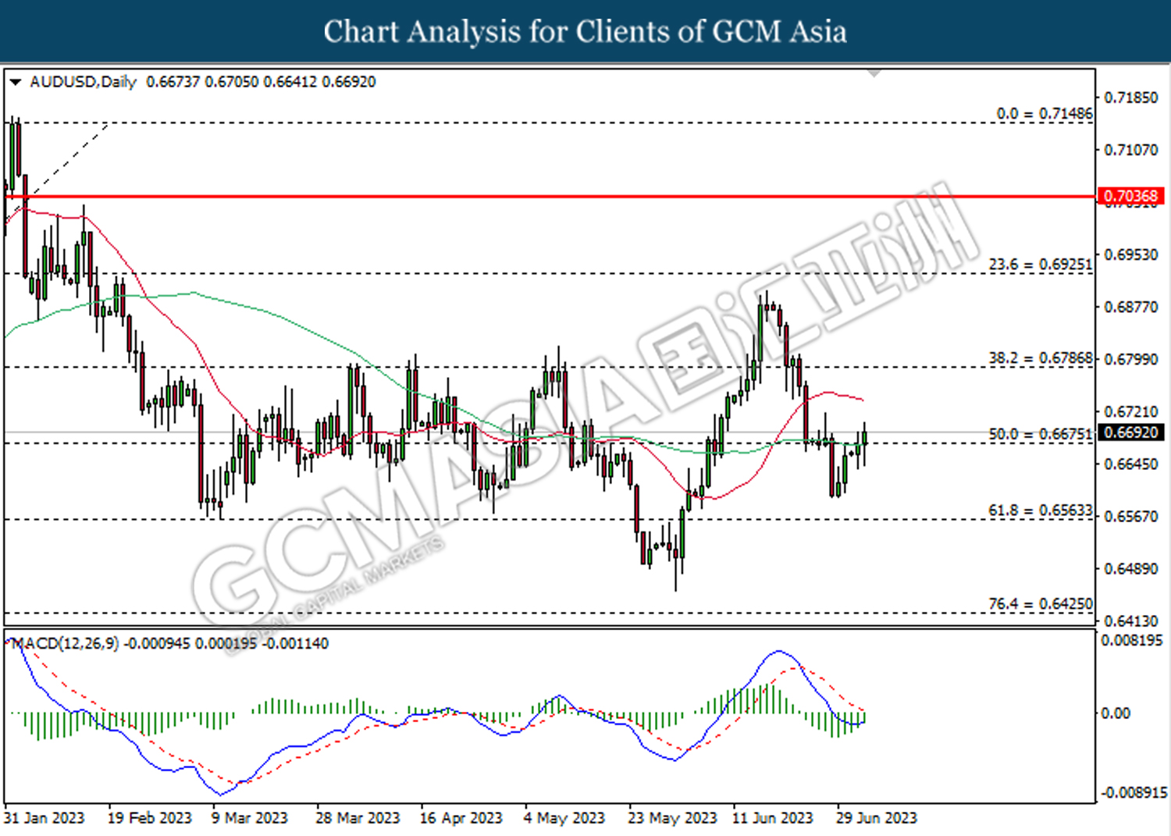This screenshot has width=1171, height=836.
Task: Click the OHLC values 0.66737 0.67050 0.66412 0.66920
Action: coord(261,82)
